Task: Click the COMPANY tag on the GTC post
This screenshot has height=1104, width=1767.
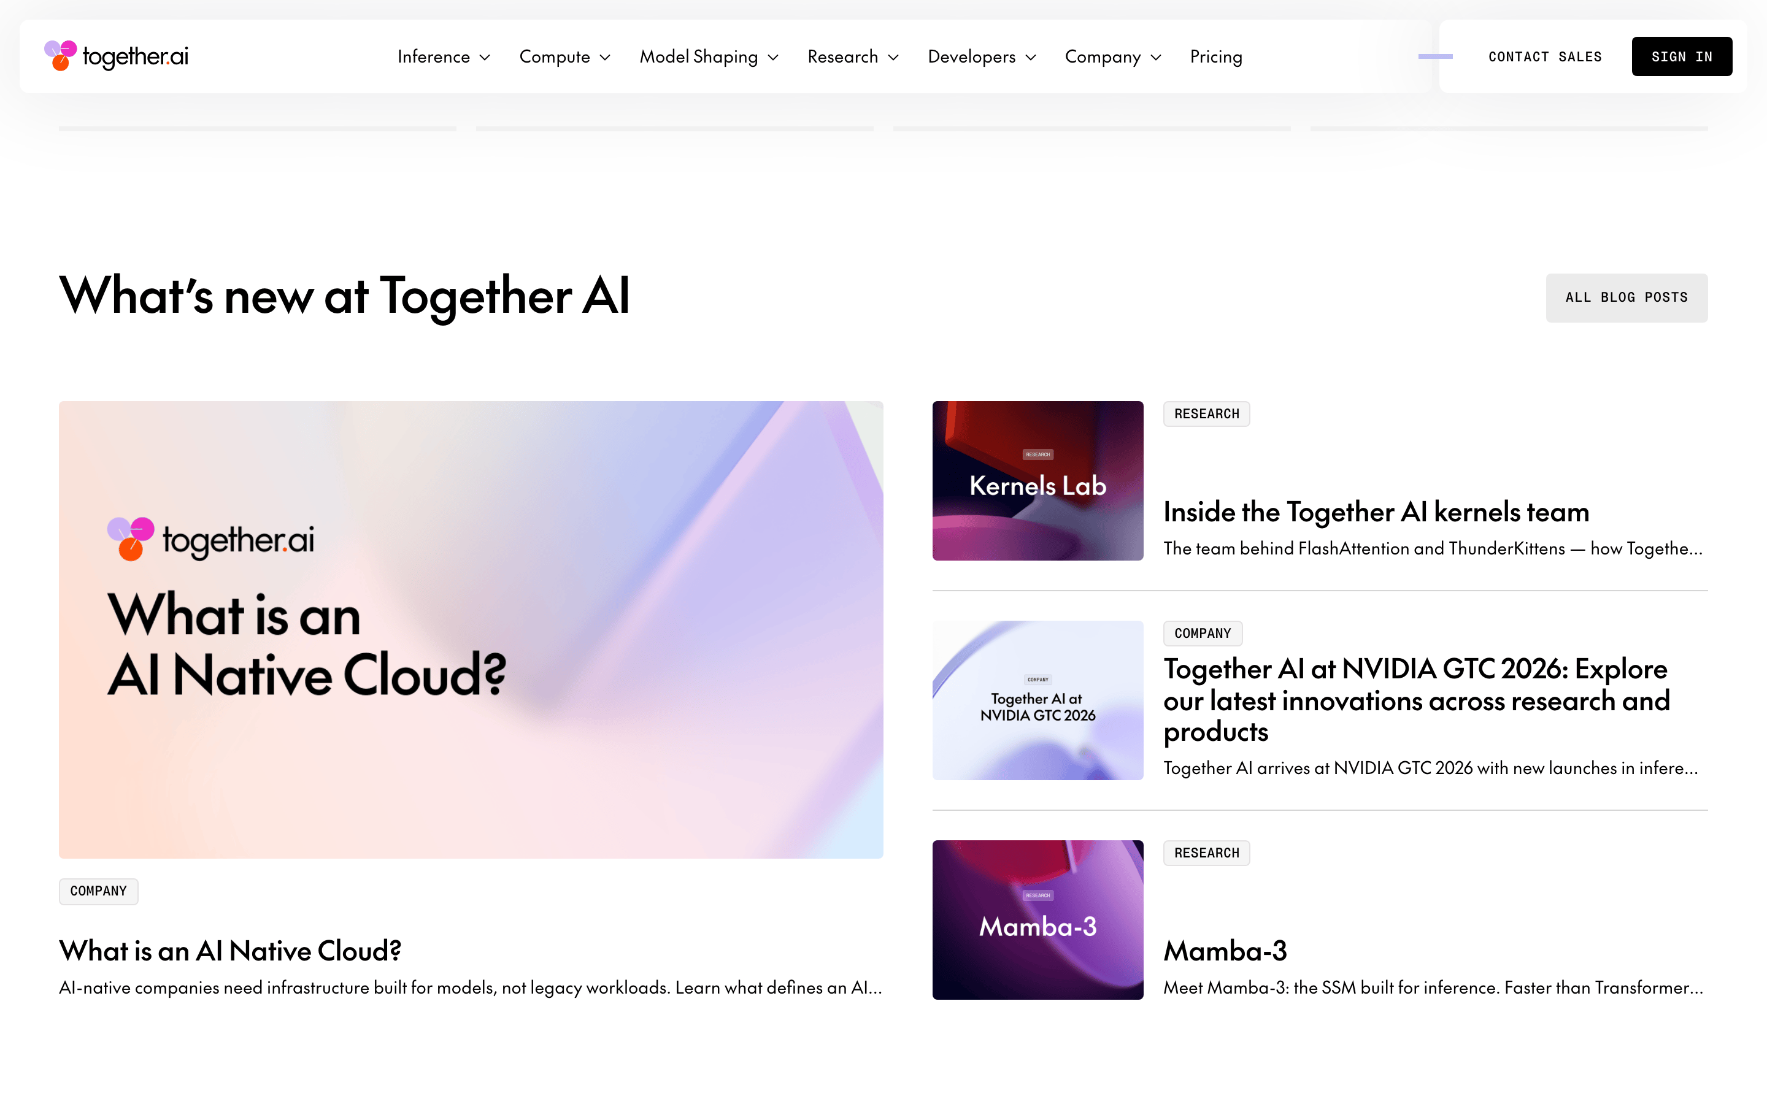Action: [x=1203, y=634]
